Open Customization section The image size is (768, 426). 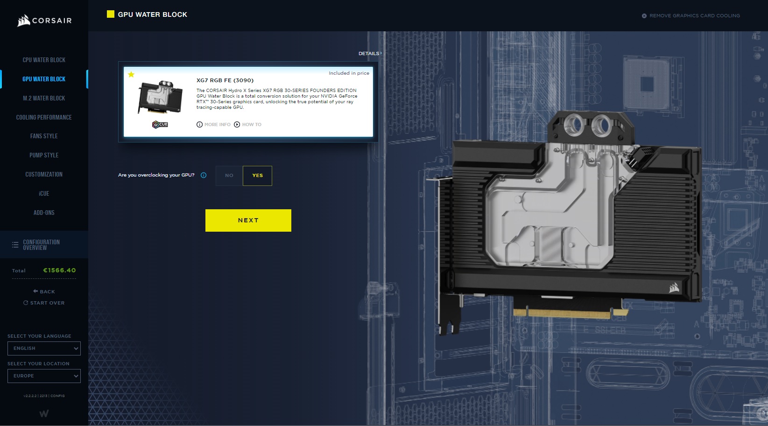tap(44, 174)
